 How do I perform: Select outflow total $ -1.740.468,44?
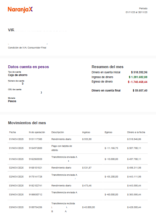[137, 82]
